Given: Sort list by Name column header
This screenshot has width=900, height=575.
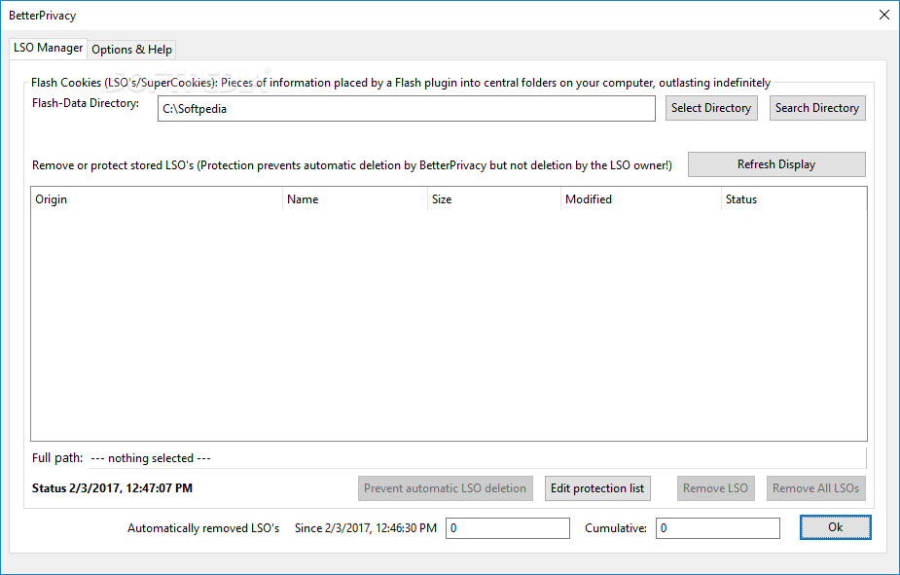Looking at the screenshot, I should [x=355, y=199].
